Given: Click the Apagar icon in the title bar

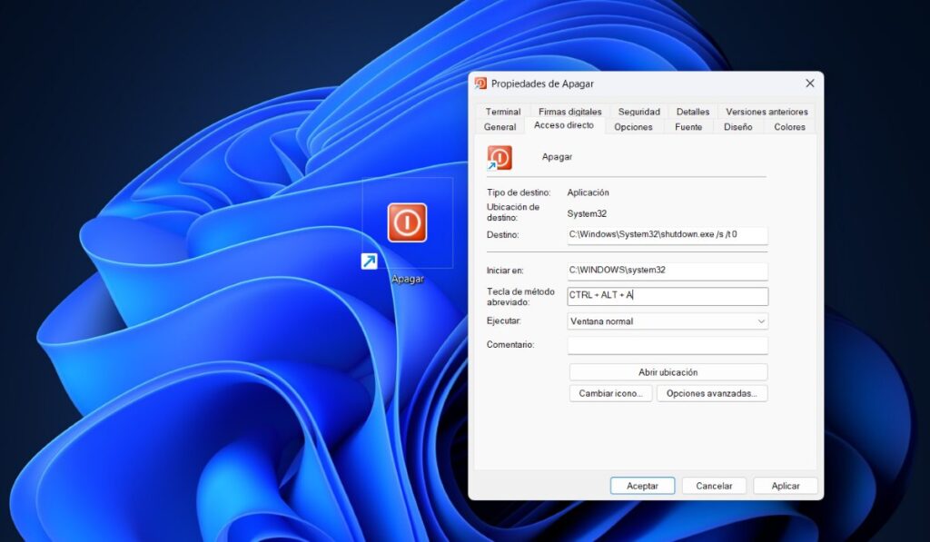Looking at the screenshot, I should coord(480,83).
